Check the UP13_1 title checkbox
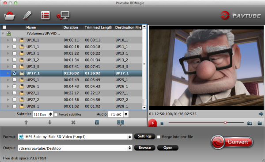 pyautogui.click(x=15, y=53)
